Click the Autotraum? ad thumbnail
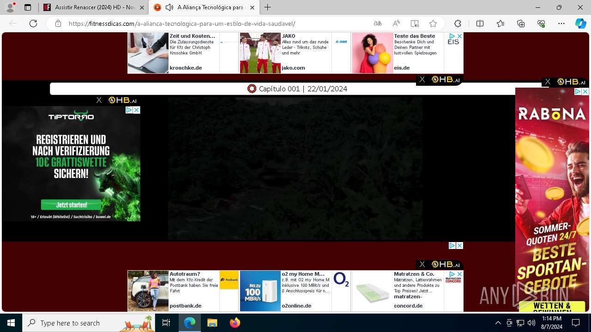The height and width of the screenshot is (332, 591). [x=148, y=291]
